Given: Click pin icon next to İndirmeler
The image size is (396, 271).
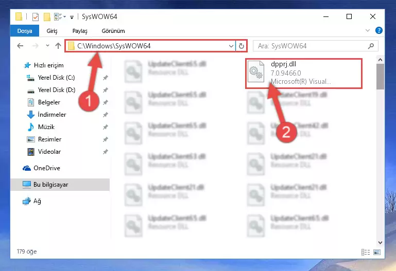Looking at the screenshot, I should (x=106, y=115).
